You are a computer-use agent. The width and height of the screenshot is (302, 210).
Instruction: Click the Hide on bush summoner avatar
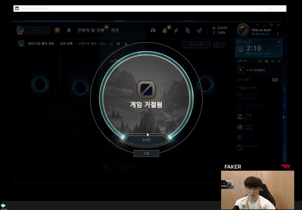(x=243, y=30)
